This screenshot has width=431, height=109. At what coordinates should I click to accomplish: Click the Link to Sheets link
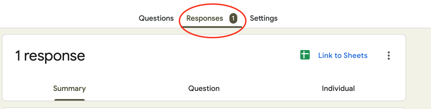[x=343, y=56]
